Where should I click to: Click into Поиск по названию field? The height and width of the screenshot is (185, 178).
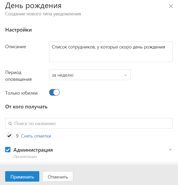(x=89, y=123)
